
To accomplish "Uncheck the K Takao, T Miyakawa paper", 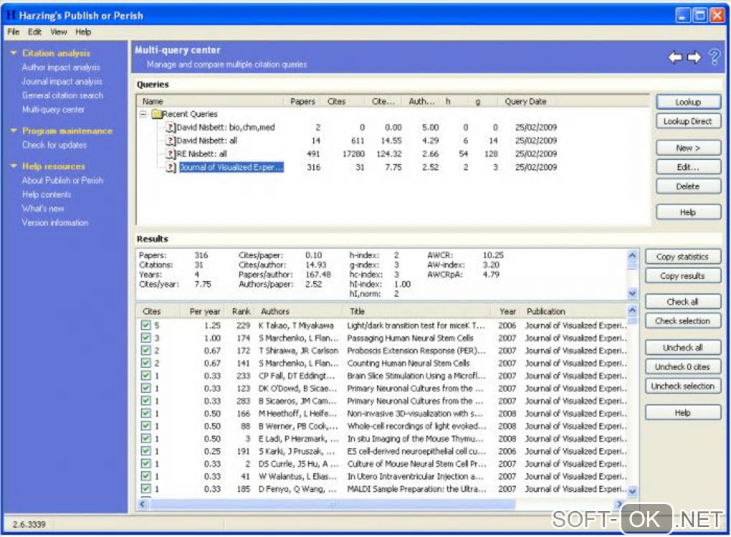I will 146,325.
